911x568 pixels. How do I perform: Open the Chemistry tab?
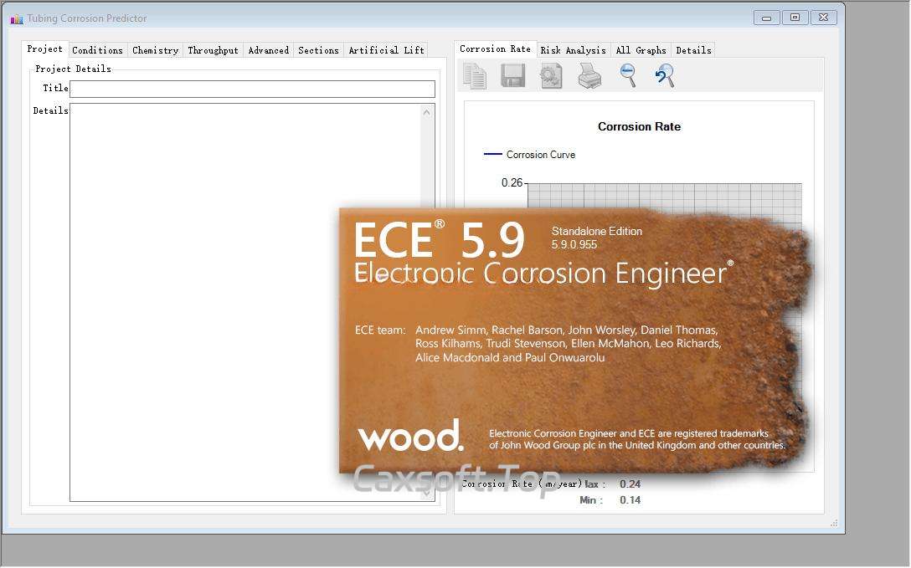pyautogui.click(x=155, y=50)
